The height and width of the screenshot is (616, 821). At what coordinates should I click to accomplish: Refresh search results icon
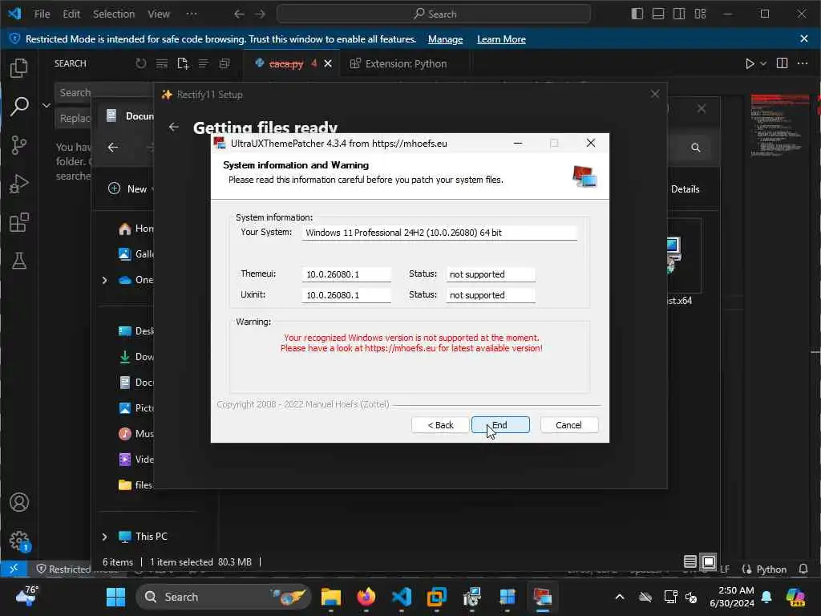tap(141, 63)
